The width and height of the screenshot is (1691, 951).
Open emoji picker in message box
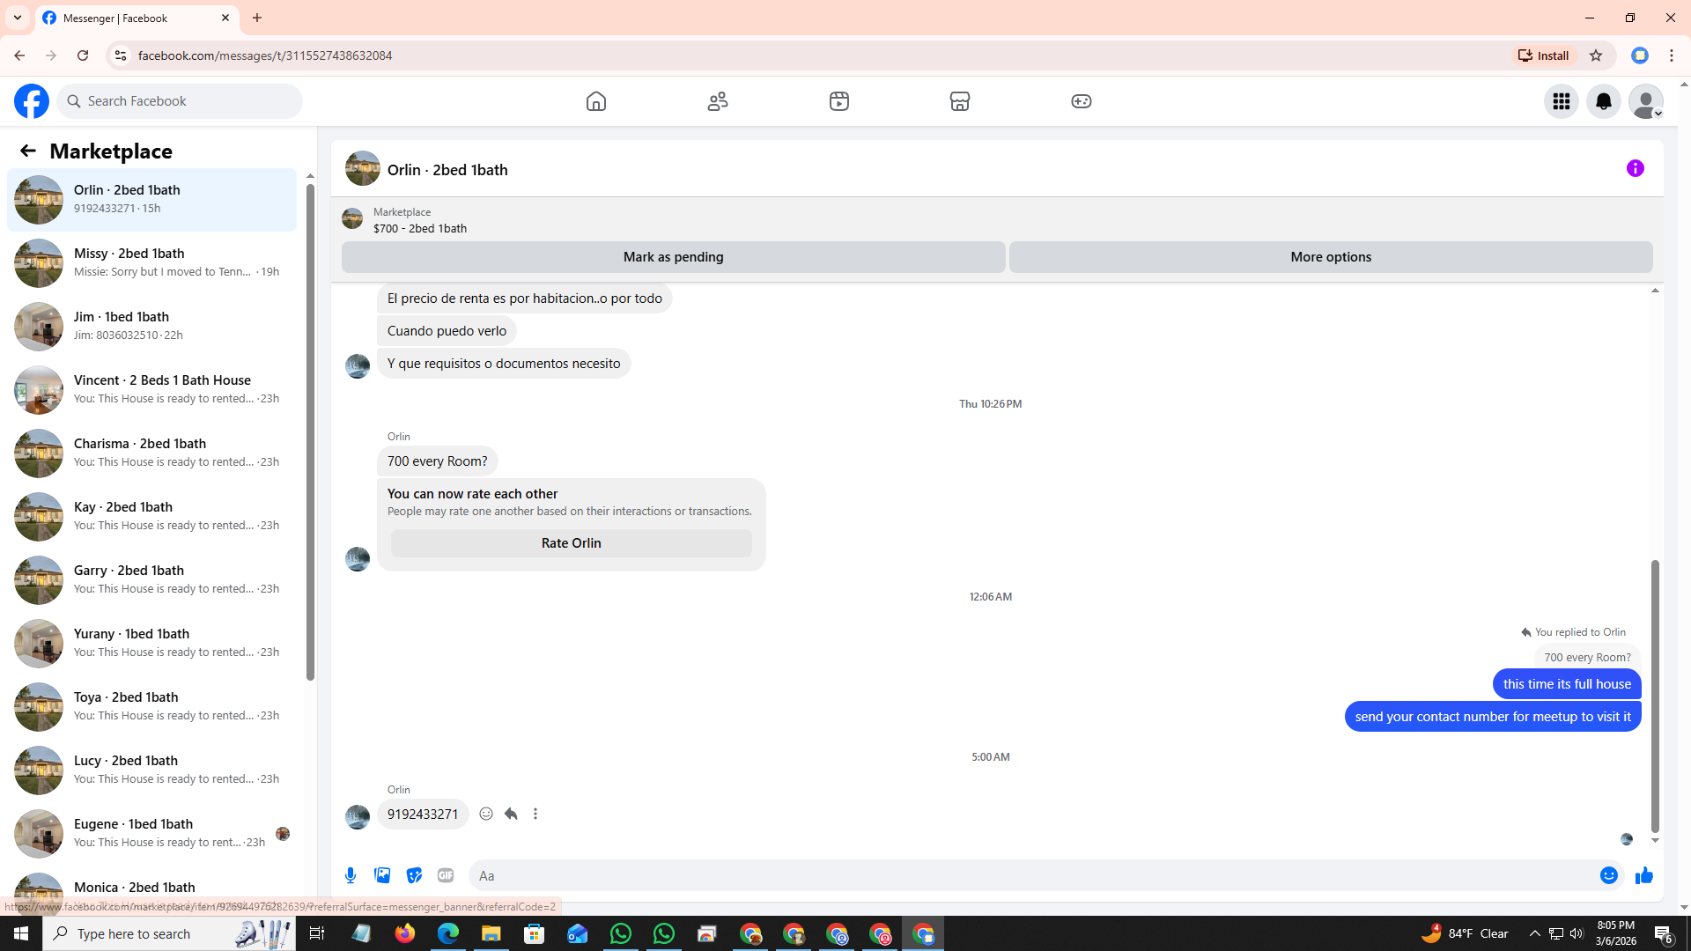click(x=1608, y=875)
